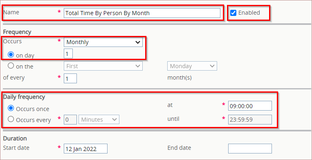312x160 pixels.
Task: Select the 'on day' radio button
Action: [x=11, y=55]
